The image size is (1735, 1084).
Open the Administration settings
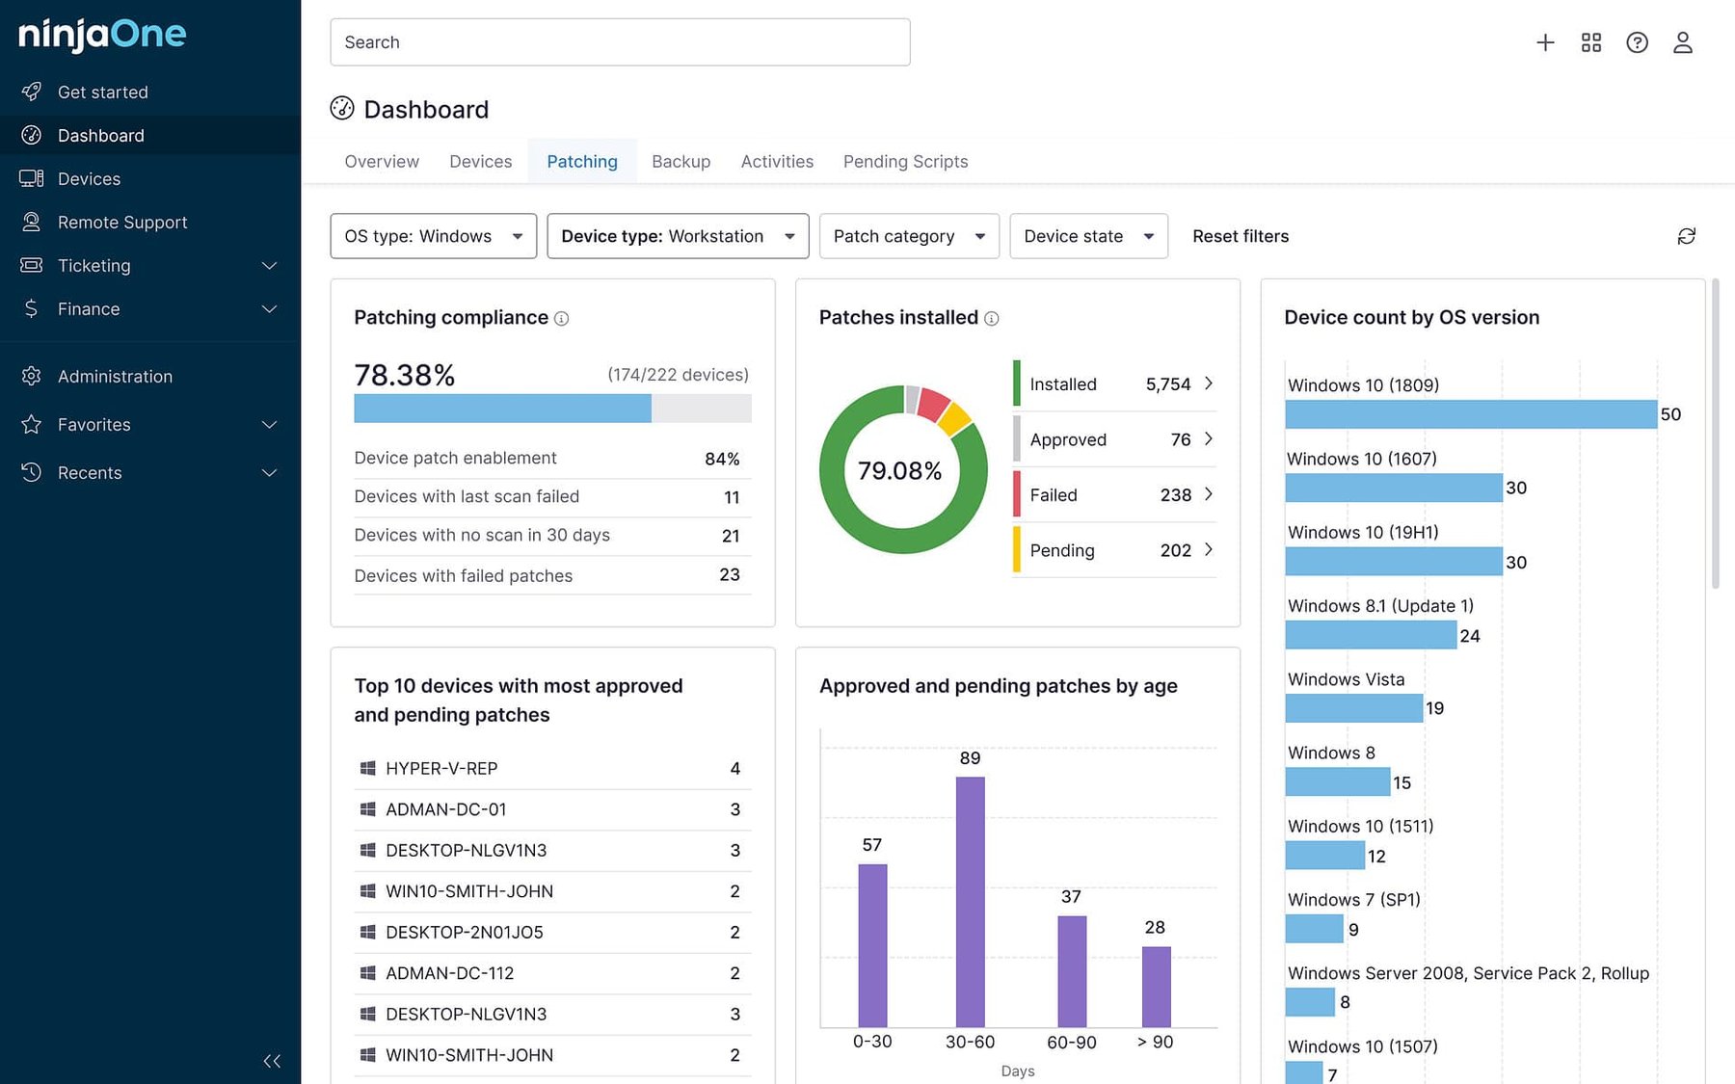point(115,376)
